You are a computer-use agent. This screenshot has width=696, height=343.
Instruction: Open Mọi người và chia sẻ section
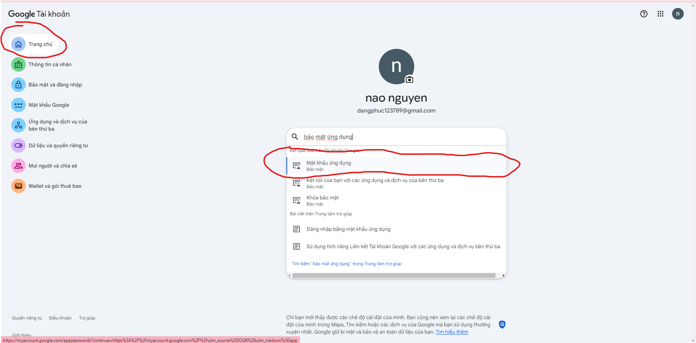53,166
